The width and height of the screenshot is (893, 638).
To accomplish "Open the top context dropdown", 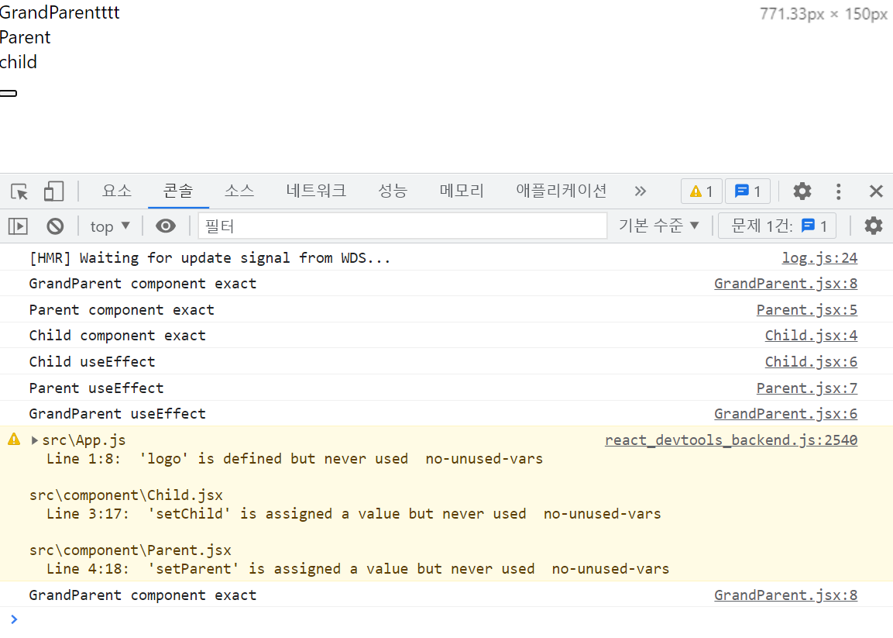I will (x=110, y=226).
